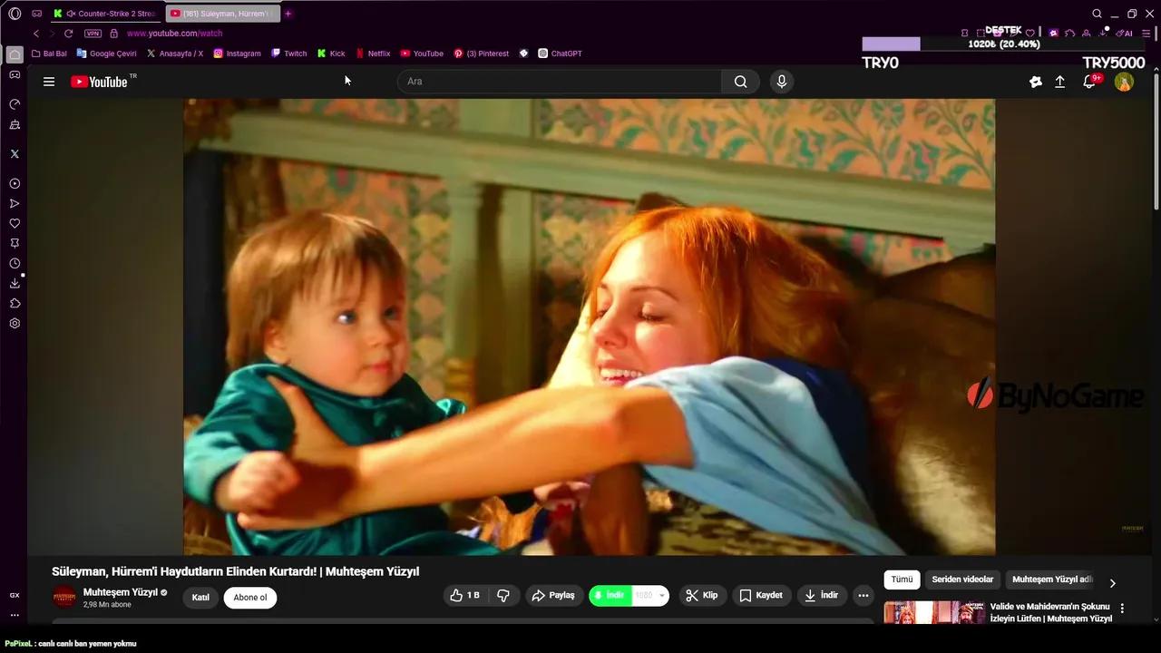Select the Tümü filter chip
1161x653 pixels.
click(902, 579)
